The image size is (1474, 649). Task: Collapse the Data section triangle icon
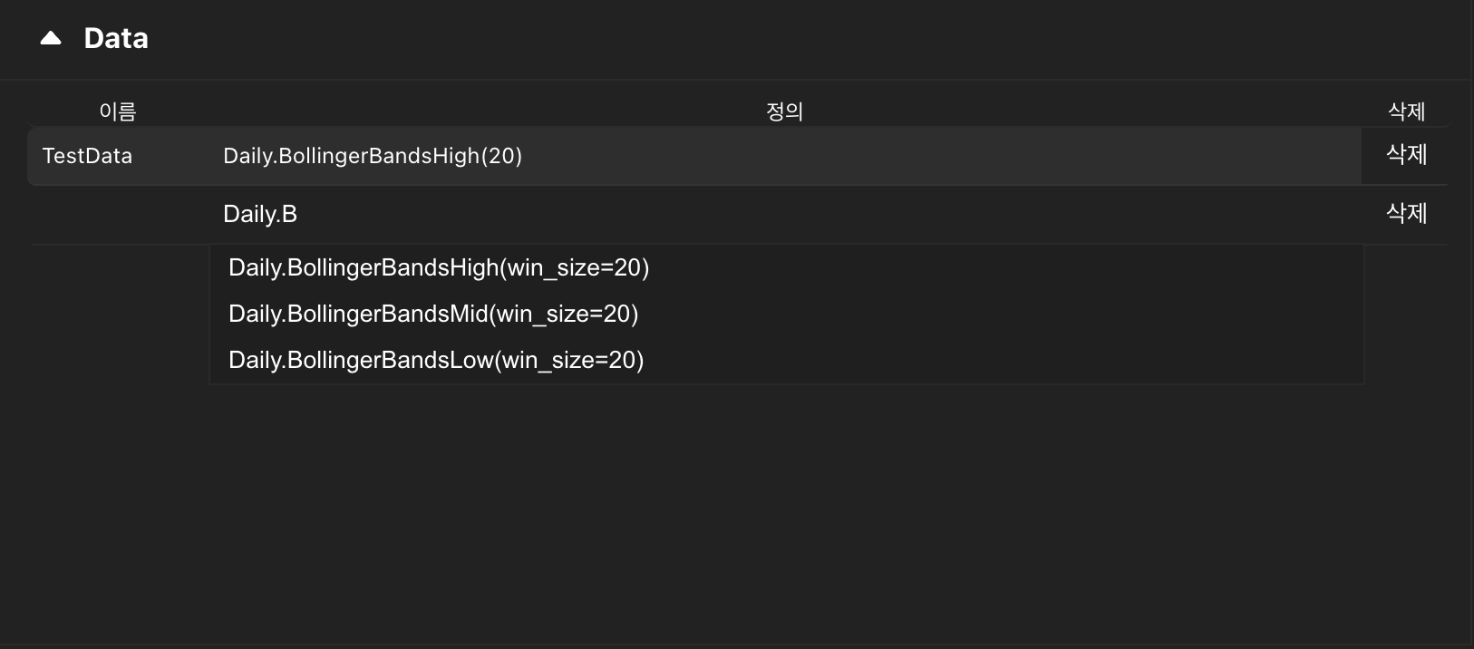click(x=51, y=38)
